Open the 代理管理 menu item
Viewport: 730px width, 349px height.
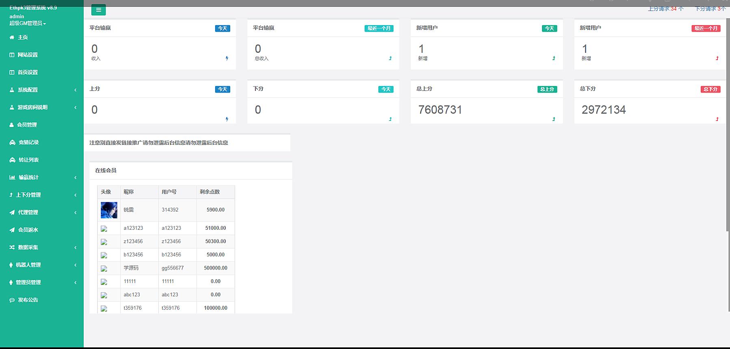(x=28, y=212)
